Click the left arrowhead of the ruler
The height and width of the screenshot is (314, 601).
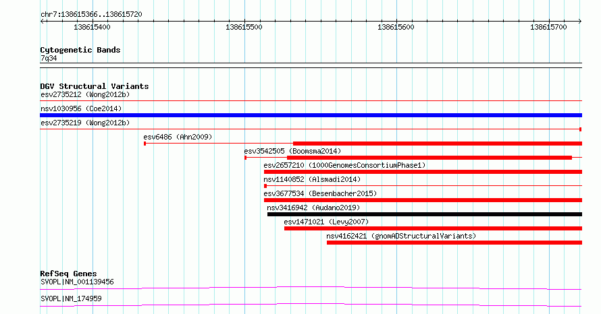42,22
